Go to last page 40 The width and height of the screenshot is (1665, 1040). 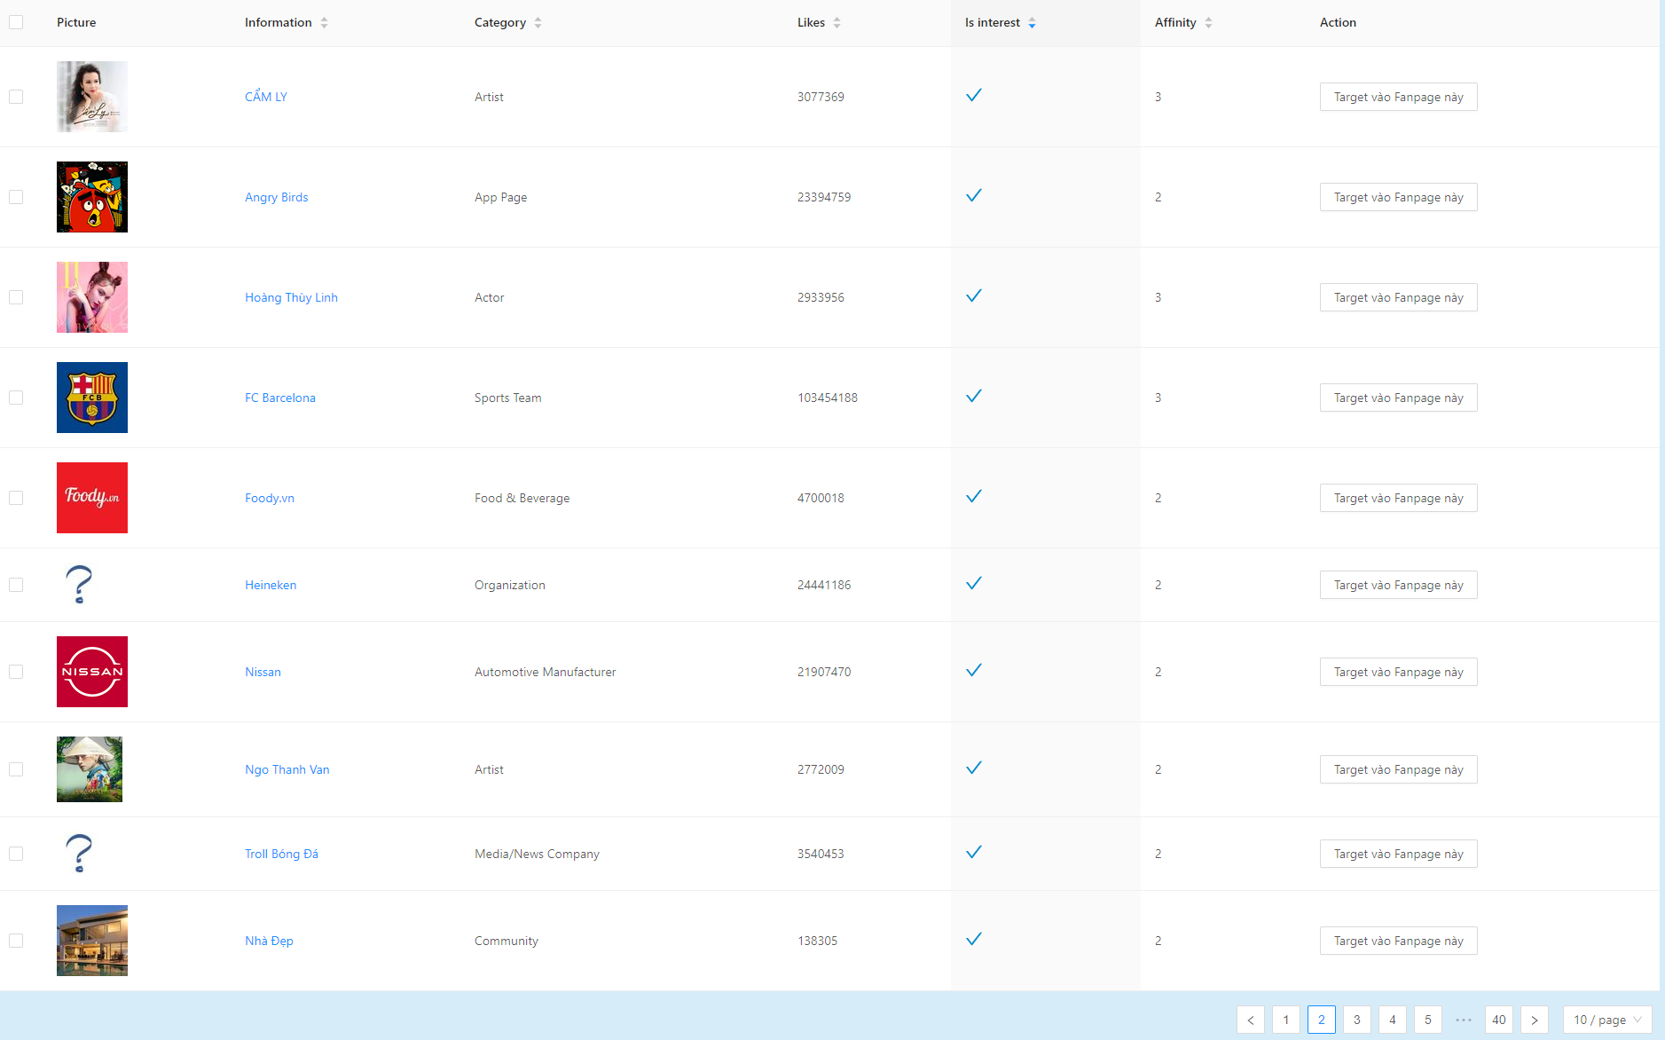click(1499, 1020)
